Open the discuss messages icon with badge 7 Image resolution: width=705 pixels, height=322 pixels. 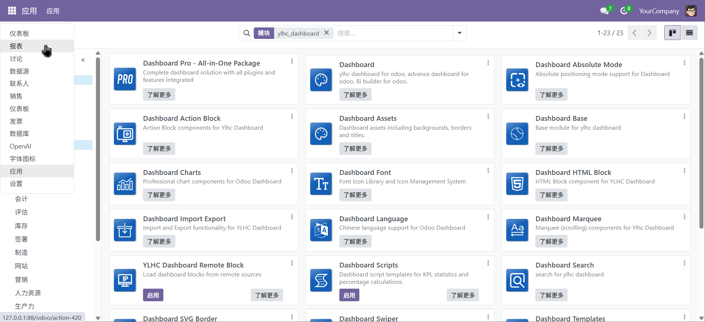pos(604,11)
